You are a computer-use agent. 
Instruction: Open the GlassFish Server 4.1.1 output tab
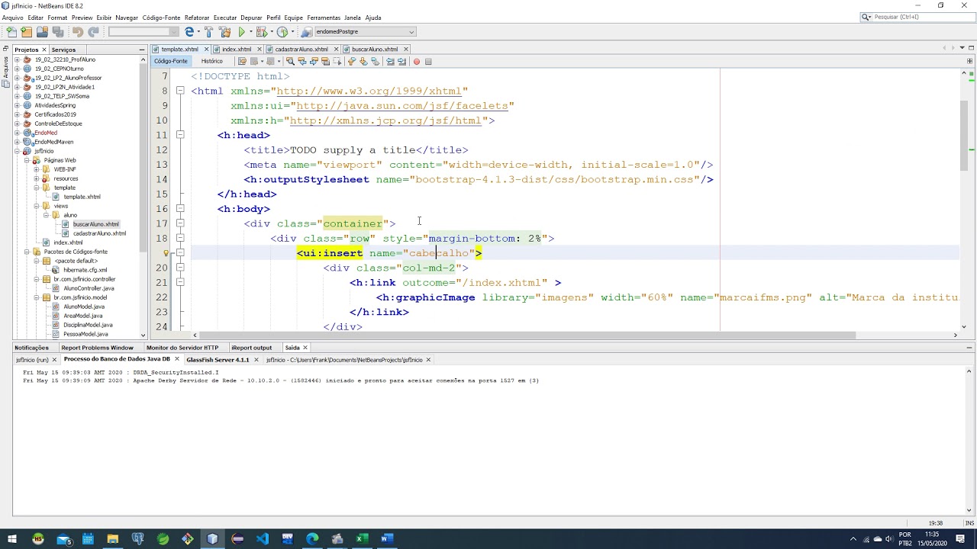pyautogui.click(x=218, y=360)
